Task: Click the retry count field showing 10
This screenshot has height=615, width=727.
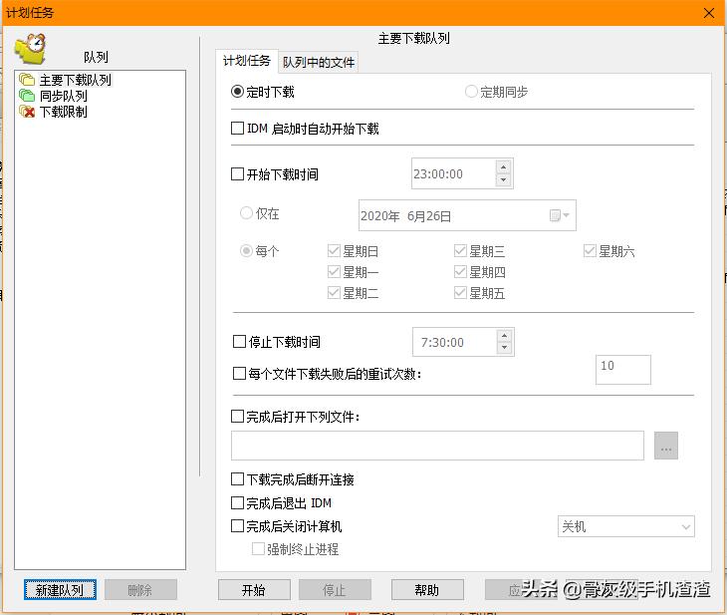Action: click(623, 370)
